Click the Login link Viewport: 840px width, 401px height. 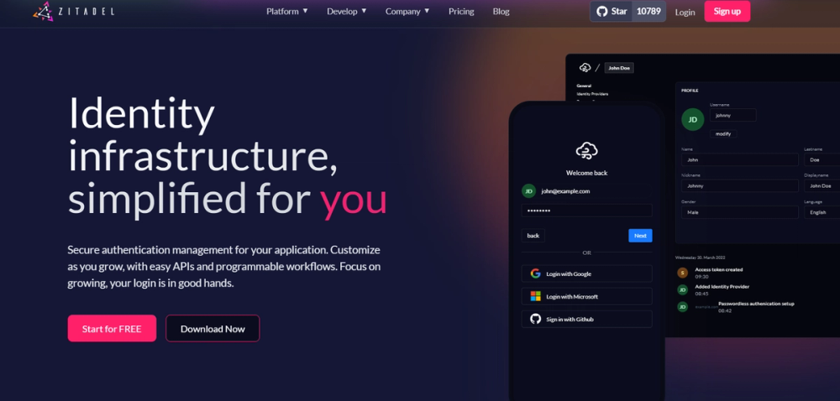pyautogui.click(x=685, y=12)
